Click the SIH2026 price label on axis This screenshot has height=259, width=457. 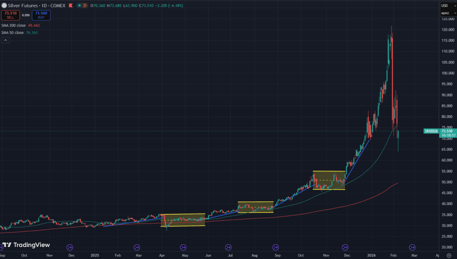[x=431, y=131]
